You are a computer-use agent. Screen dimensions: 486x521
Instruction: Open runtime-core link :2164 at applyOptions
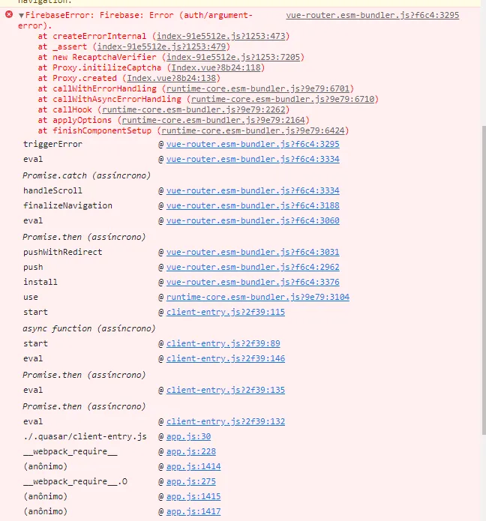coord(214,120)
